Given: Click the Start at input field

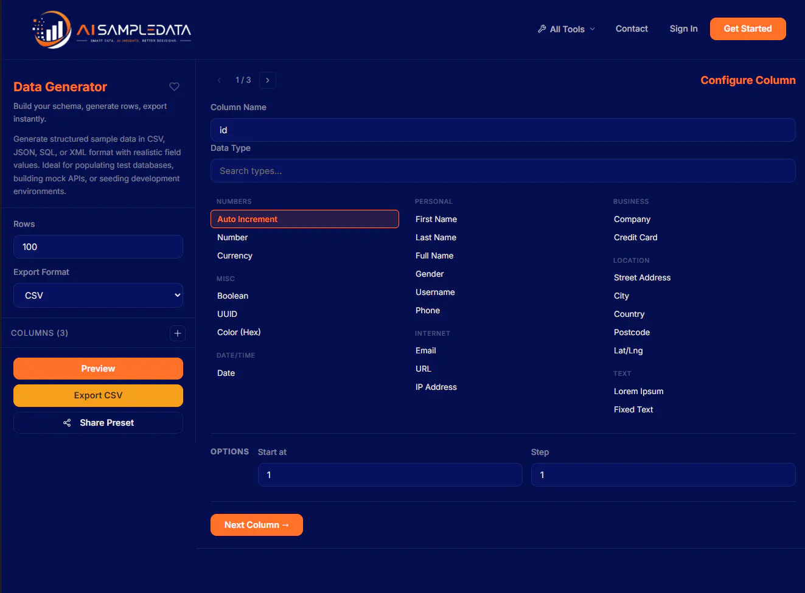Looking at the screenshot, I should [x=390, y=475].
